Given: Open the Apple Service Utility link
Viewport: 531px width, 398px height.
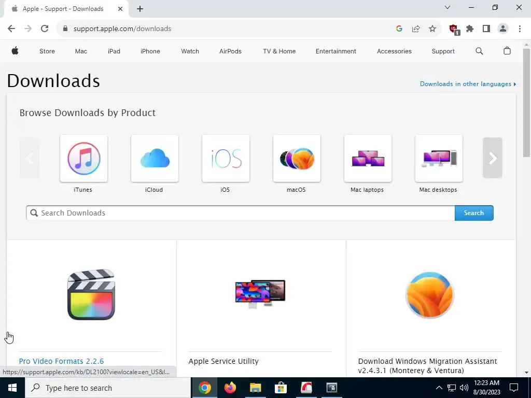Looking at the screenshot, I should (x=223, y=361).
